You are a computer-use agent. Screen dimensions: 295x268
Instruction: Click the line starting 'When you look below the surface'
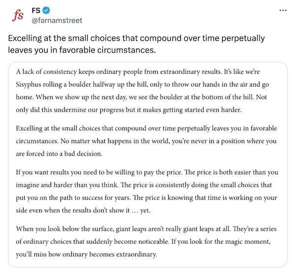pos(146,229)
